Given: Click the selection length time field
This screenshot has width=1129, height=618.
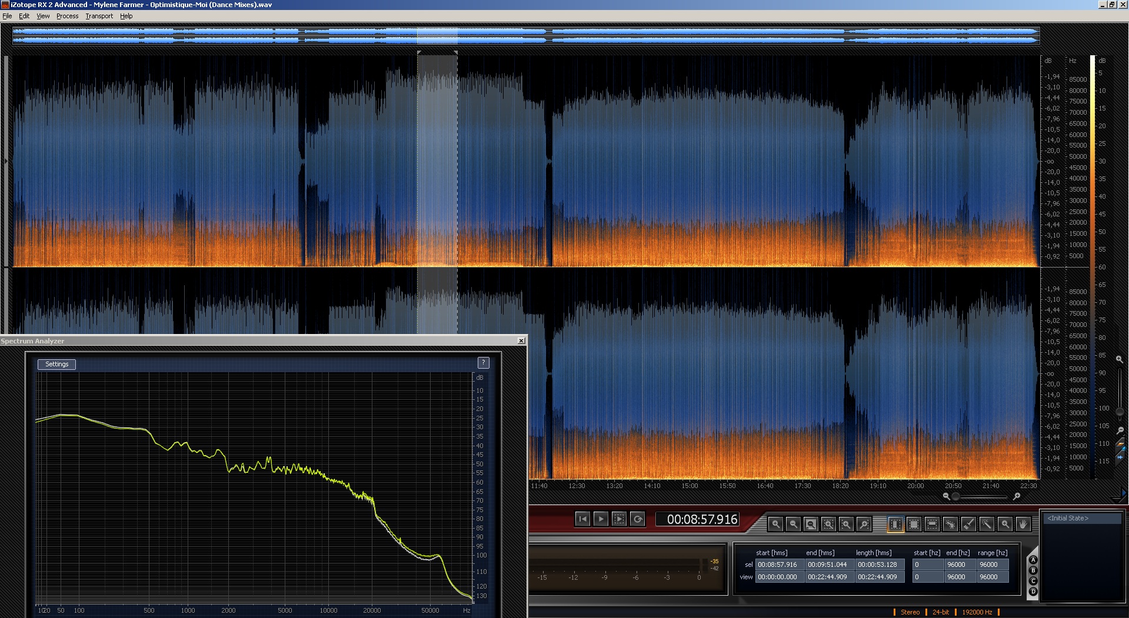Looking at the screenshot, I should pos(879,564).
